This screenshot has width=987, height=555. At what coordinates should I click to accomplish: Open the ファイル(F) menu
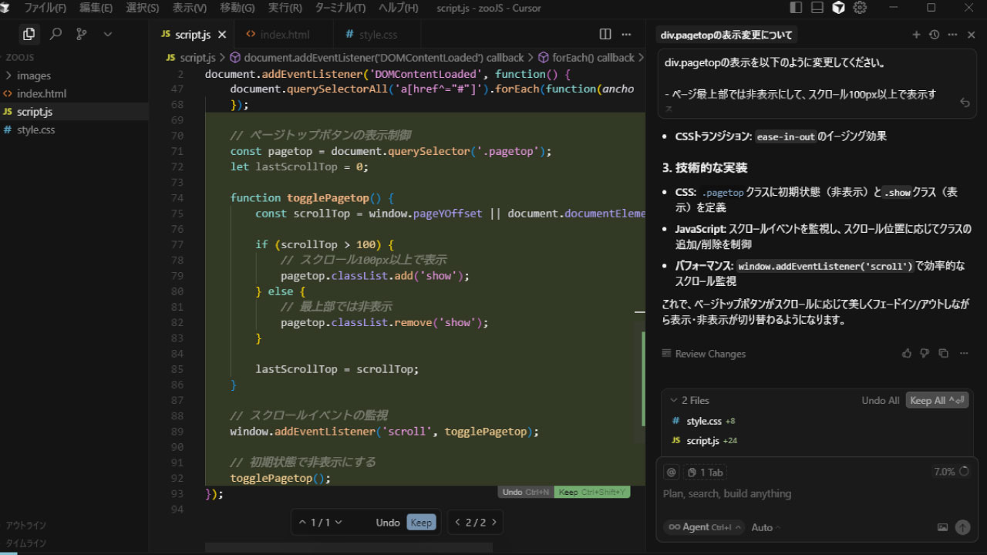(x=45, y=8)
